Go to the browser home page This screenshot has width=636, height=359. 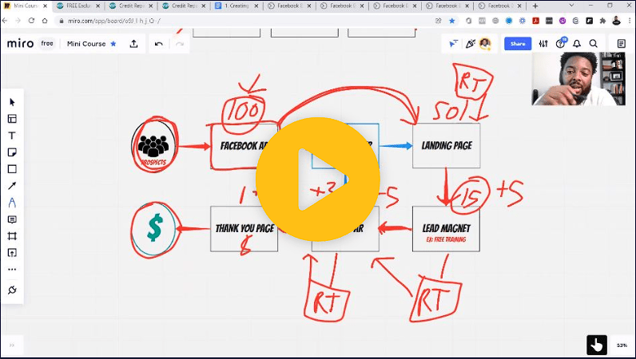(45, 21)
